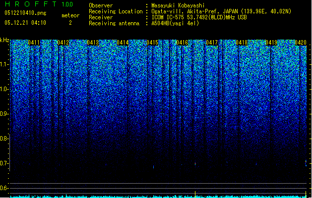Click the meteor count label

point(70,15)
